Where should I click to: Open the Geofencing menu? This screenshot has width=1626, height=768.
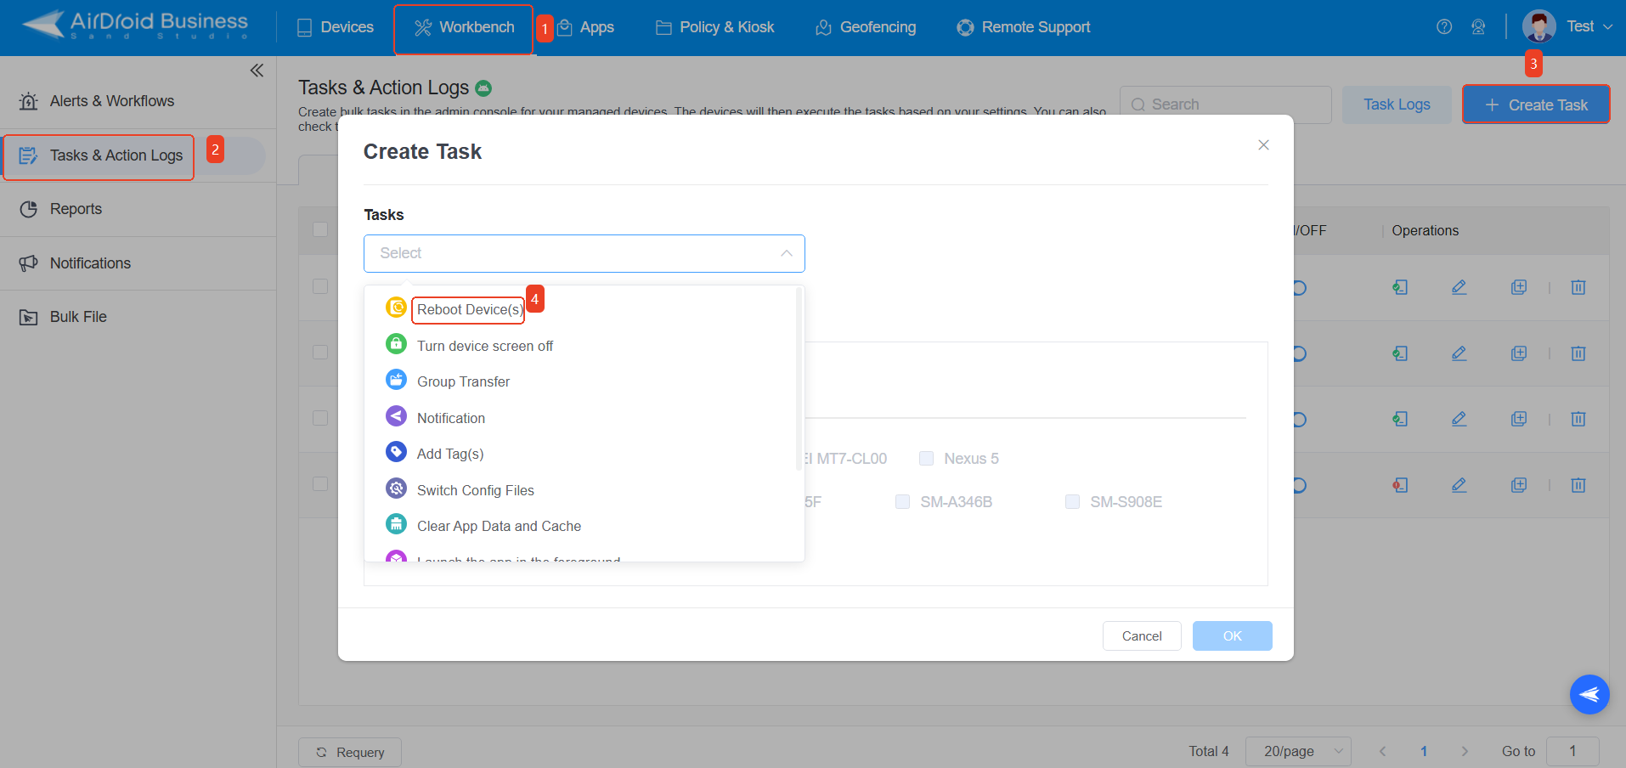pyautogui.click(x=865, y=26)
